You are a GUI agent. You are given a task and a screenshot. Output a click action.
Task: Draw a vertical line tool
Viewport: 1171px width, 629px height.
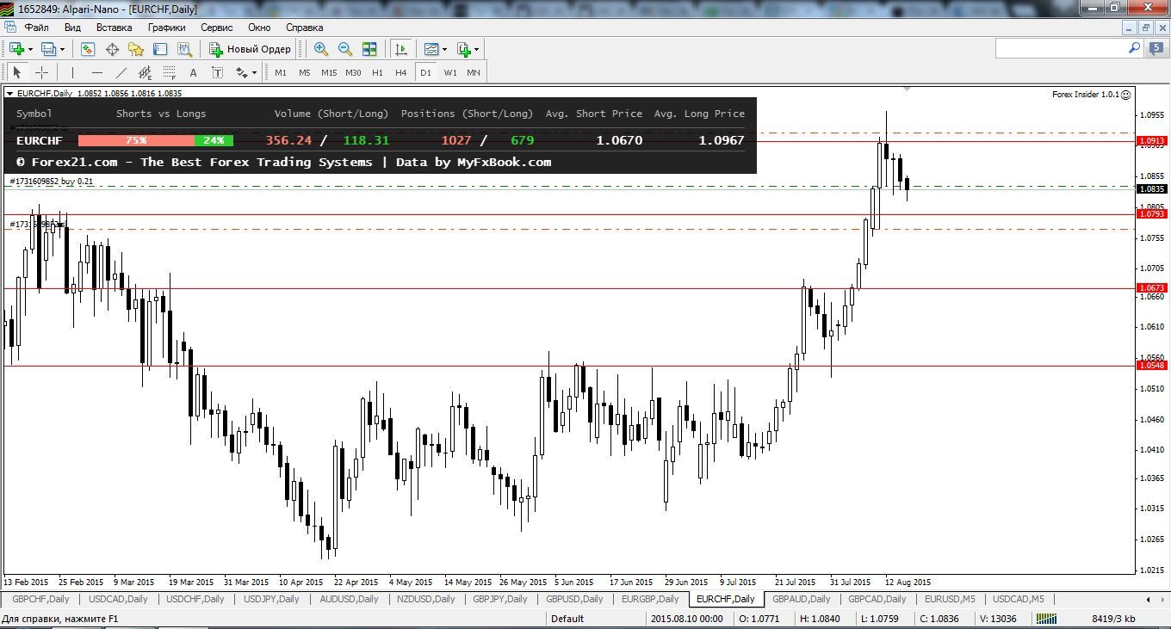pos(72,72)
